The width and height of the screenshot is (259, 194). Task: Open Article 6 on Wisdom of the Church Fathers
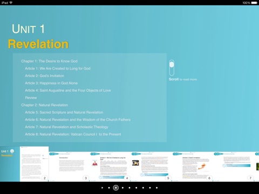(78, 120)
